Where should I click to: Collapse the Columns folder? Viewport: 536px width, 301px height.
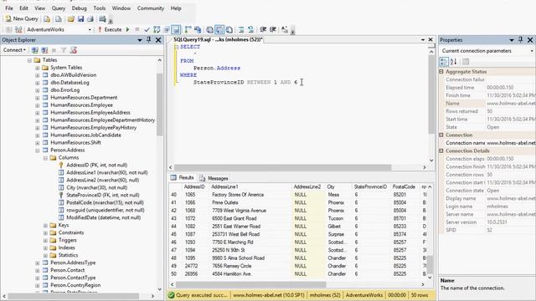point(45,158)
